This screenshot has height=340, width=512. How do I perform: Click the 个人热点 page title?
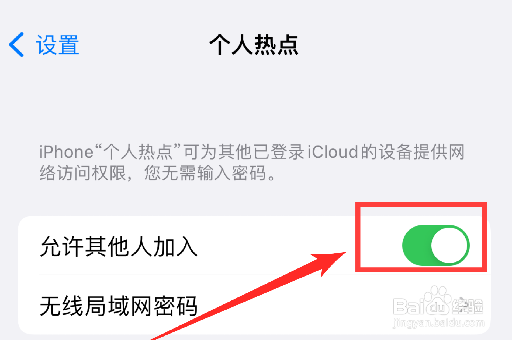coord(254,45)
